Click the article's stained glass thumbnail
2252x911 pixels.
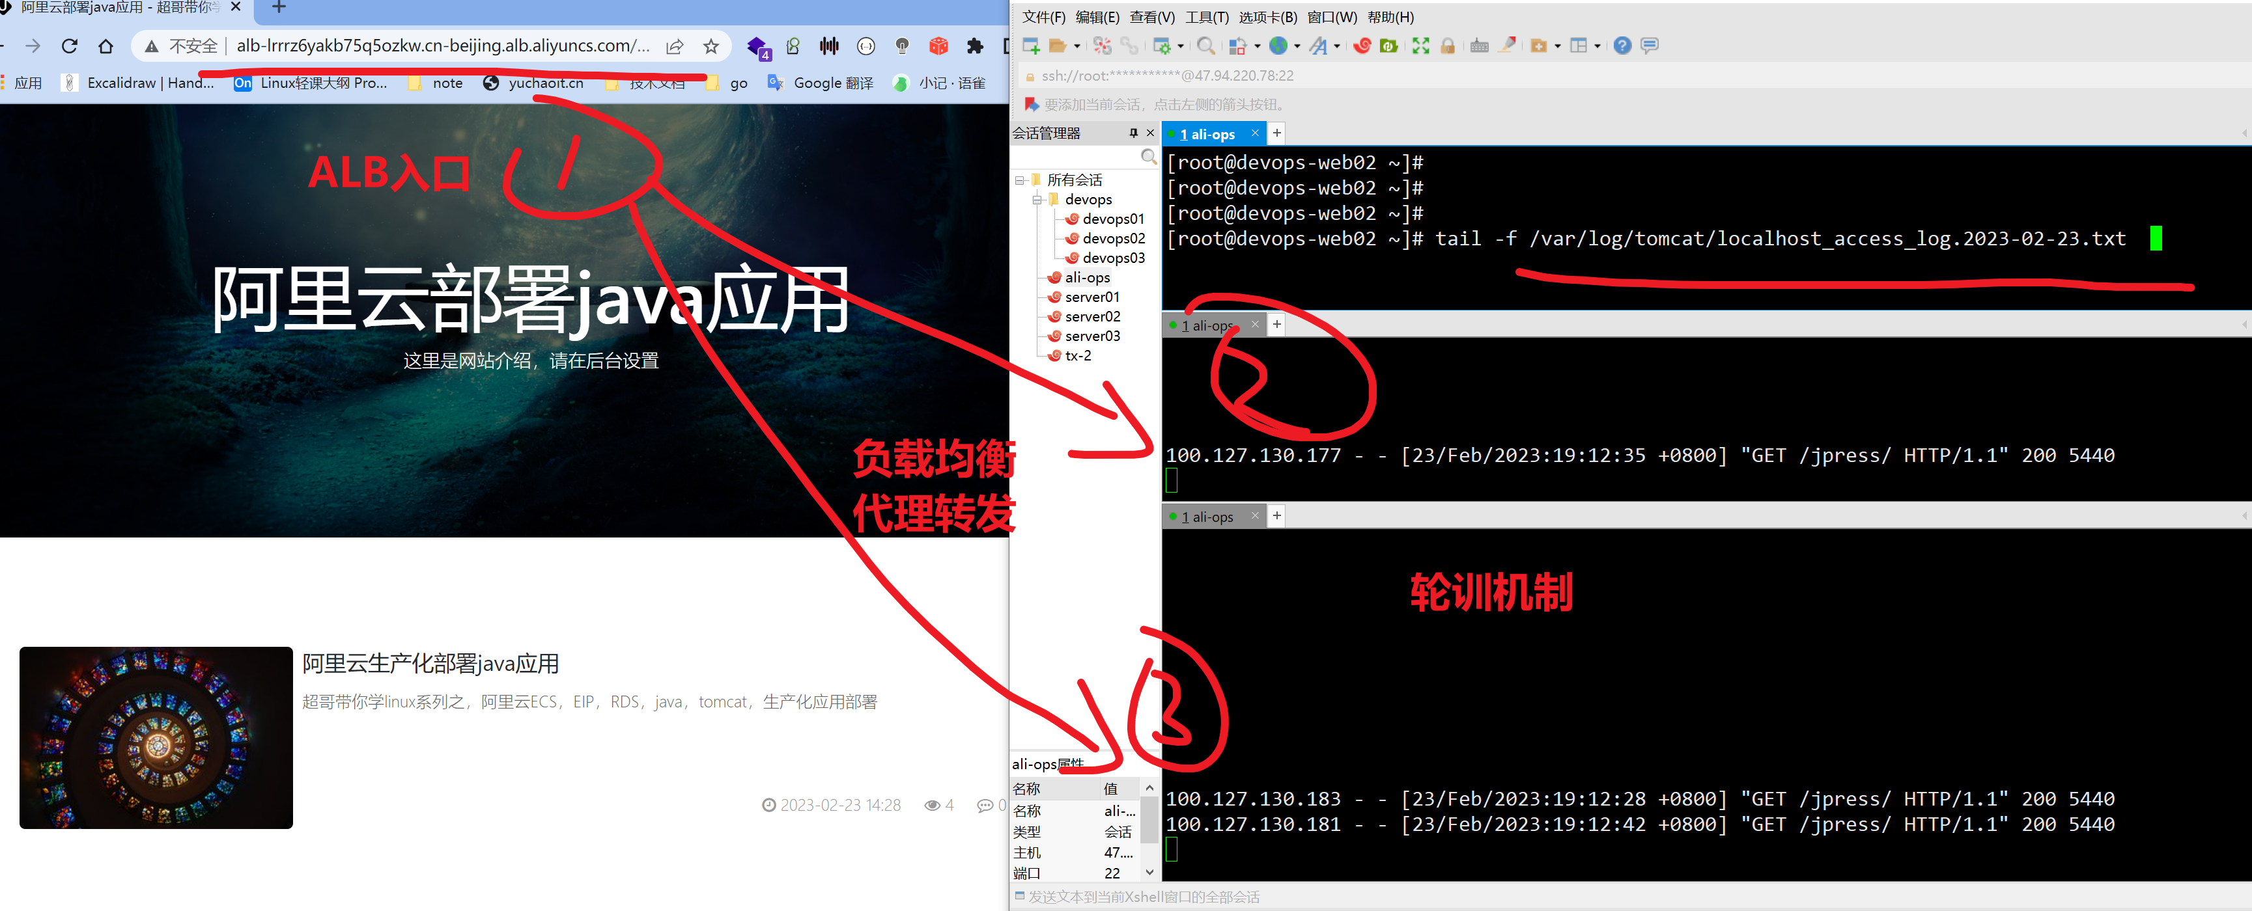156,737
